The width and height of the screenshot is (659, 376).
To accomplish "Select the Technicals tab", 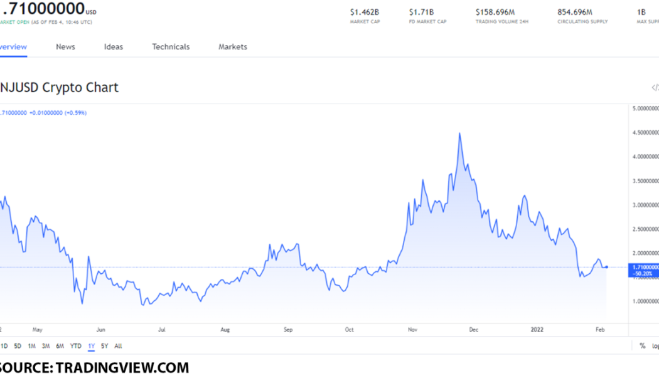I will click(x=170, y=46).
